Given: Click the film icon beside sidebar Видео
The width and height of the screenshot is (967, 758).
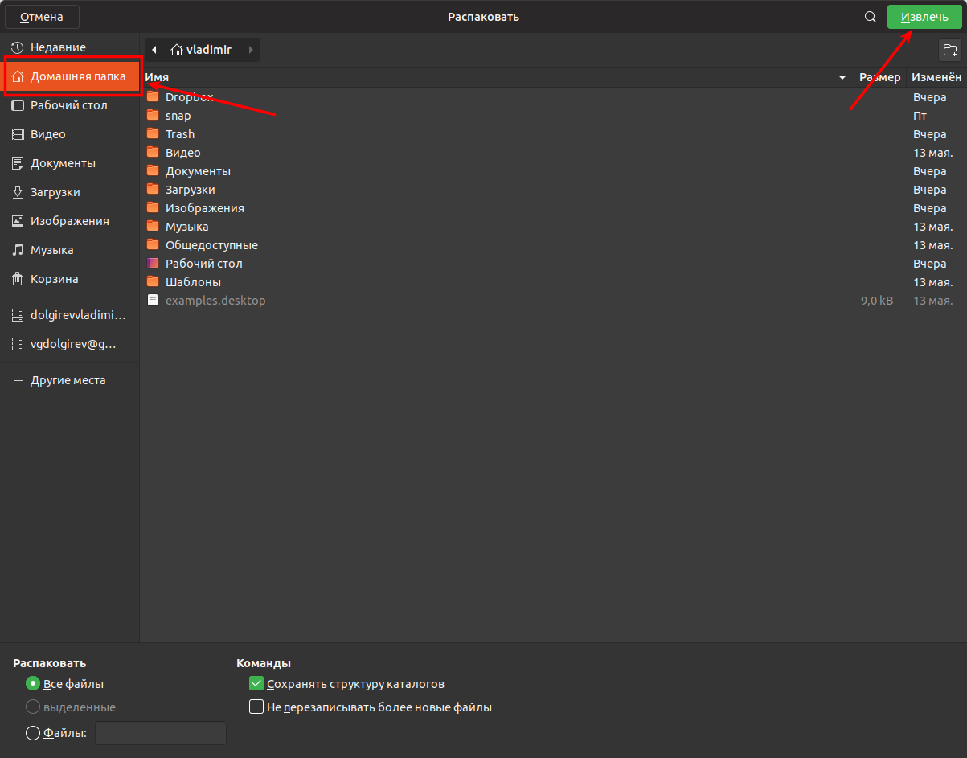Looking at the screenshot, I should (18, 134).
